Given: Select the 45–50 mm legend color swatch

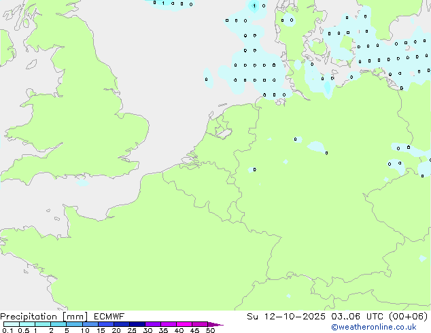Looking at the screenshot, I should (200, 324).
